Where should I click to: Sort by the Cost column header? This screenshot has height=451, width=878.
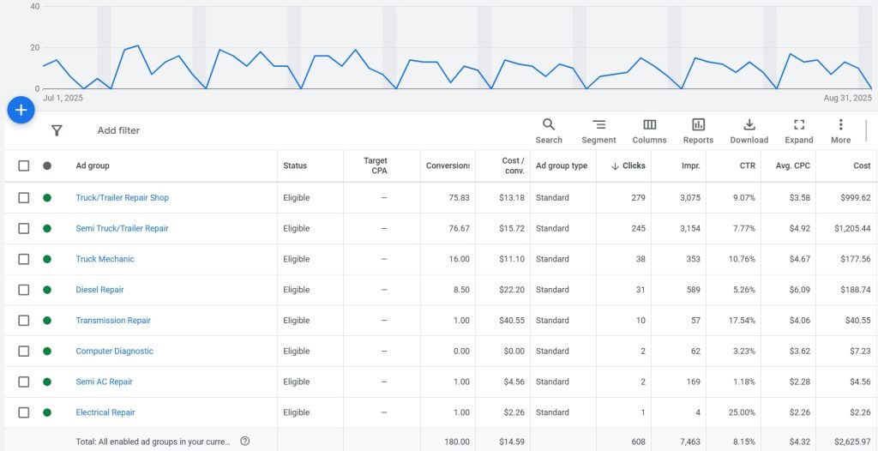click(x=861, y=165)
